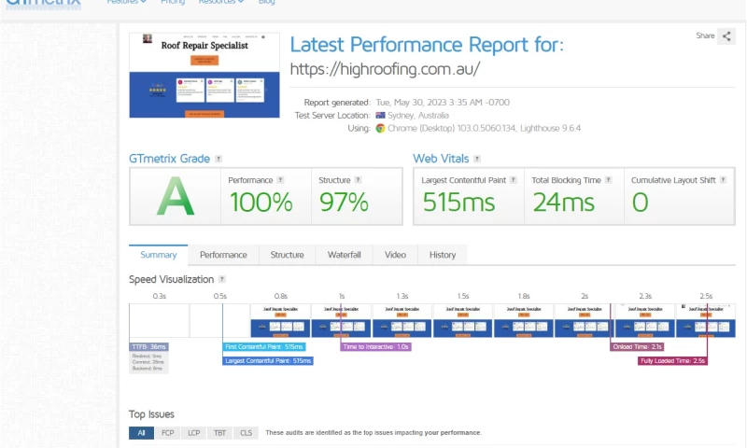The height and width of the screenshot is (448, 747).
Task: Click Performance score help icon
Action: coord(280,180)
